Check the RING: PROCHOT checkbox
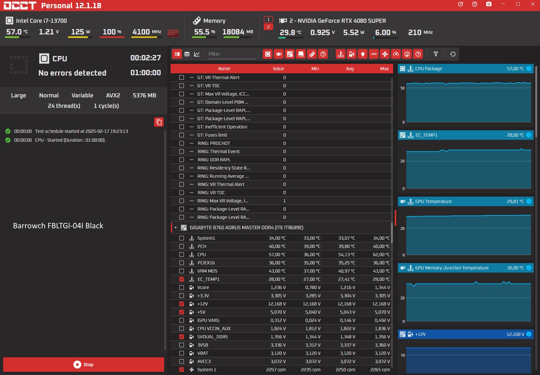This screenshot has width=540, height=375. pos(182,143)
